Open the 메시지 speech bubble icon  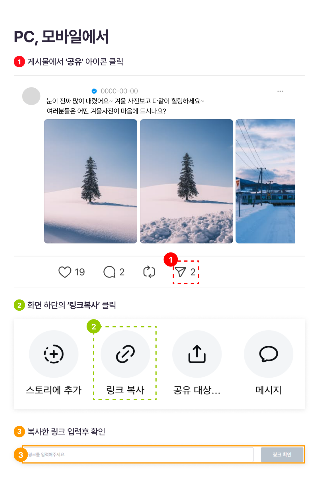(269, 354)
